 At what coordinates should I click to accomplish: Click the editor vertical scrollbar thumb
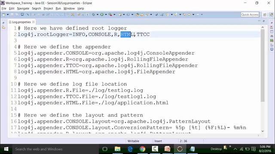[263, 65]
